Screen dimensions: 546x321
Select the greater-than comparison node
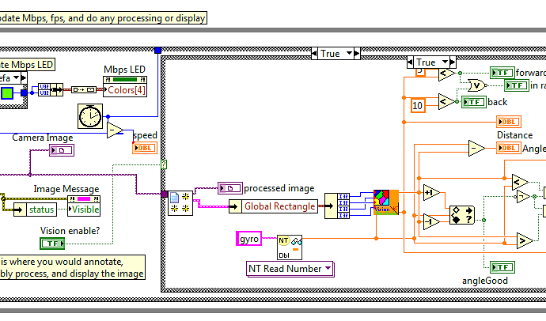click(x=525, y=240)
